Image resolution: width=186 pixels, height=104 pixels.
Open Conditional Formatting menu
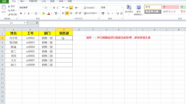tap(129, 10)
